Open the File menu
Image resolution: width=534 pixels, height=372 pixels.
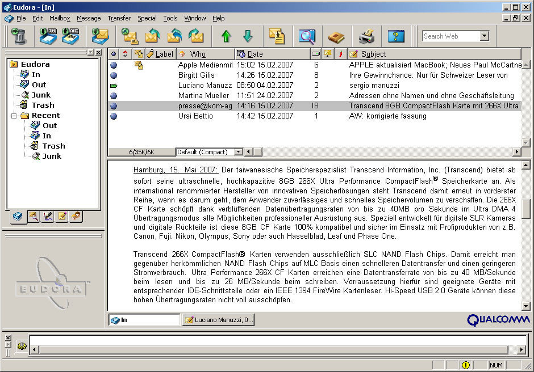coord(21,18)
